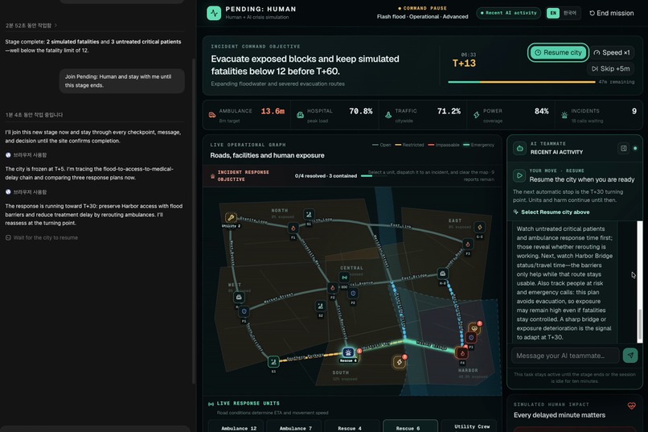Select police P2 node in Central
This screenshot has width=648, height=432.
click(353, 294)
